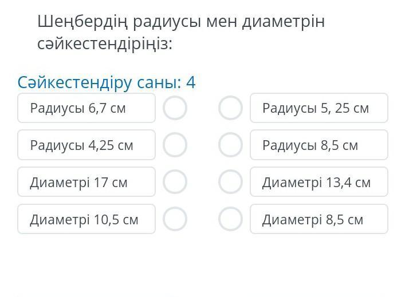
Task: Select the circle beside Диаметрі 17 см
Action: coord(175,182)
